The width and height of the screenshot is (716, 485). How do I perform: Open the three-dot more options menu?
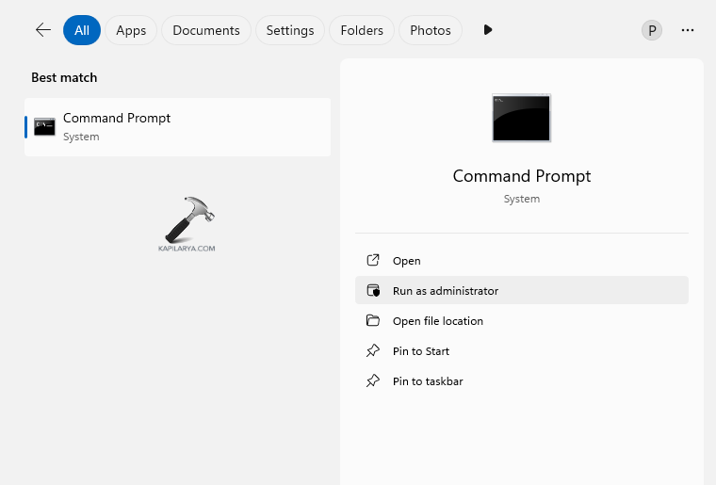[688, 30]
